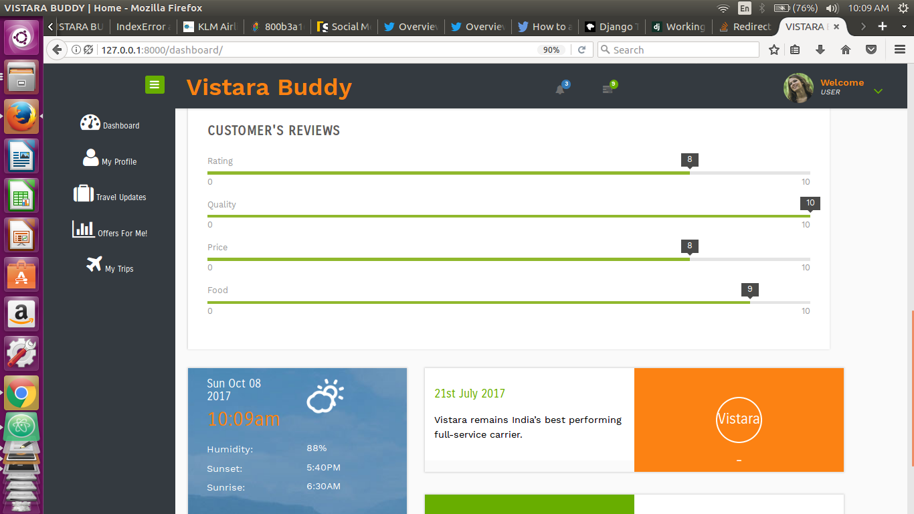The width and height of the screenshot is (914, 514).
Task: Switch to the Django T tab
Action: click(x=612, y=27)
